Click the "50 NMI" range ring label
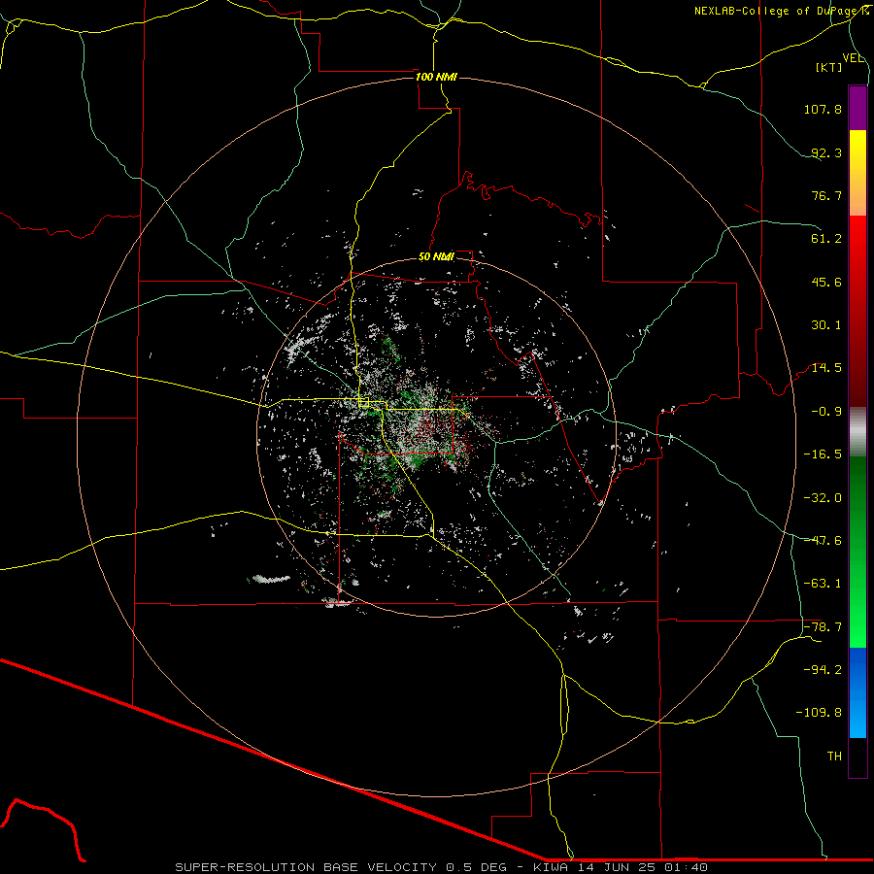 tap(436, 256)
